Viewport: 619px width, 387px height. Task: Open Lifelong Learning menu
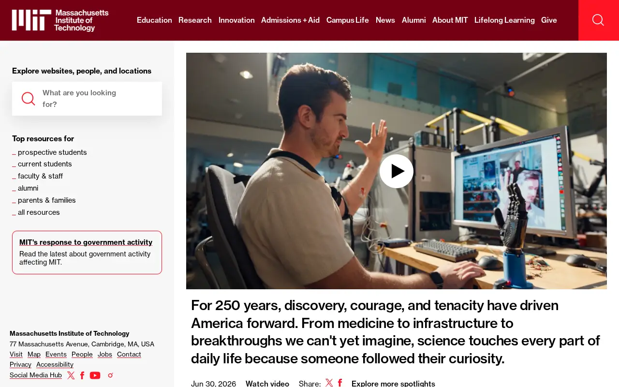coord(504,20)
